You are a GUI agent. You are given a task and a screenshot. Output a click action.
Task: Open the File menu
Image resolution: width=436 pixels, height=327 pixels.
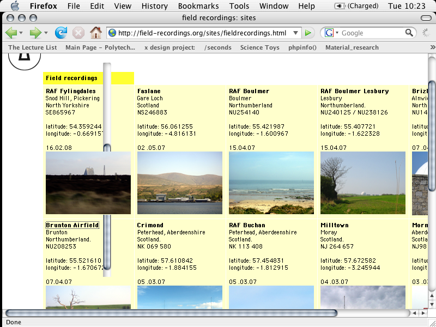74,6
